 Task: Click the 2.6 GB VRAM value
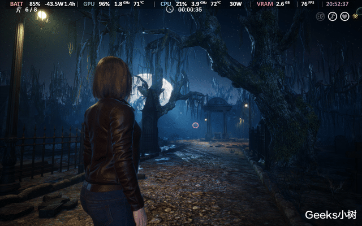pyautogui.click(x=283, y=4)
